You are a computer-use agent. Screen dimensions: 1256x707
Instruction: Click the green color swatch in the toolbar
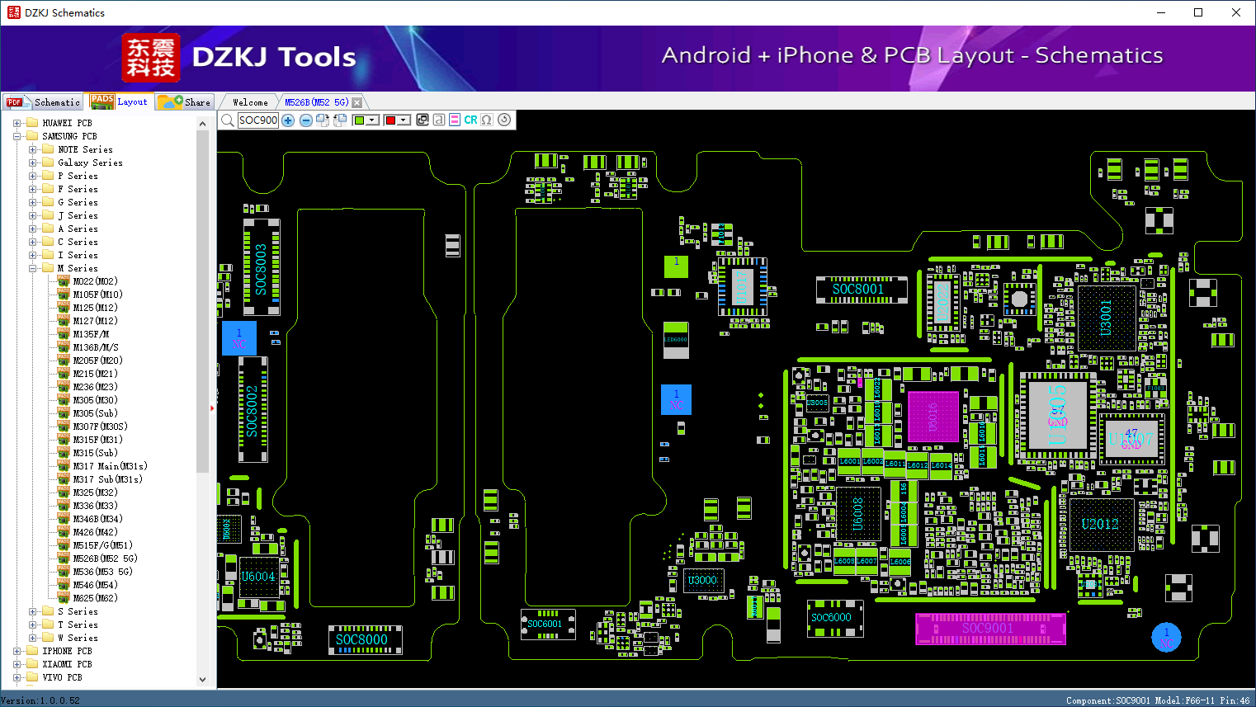click(359, 120)
